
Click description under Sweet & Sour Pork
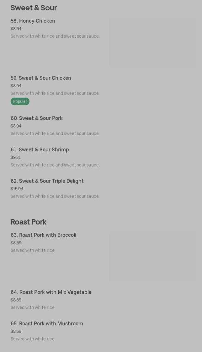(55, 134)
